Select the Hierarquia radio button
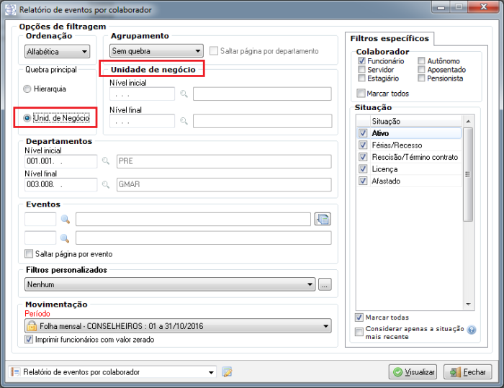This screenshot has height=388, width=504. pyautogui.click(x=27, y=89)
